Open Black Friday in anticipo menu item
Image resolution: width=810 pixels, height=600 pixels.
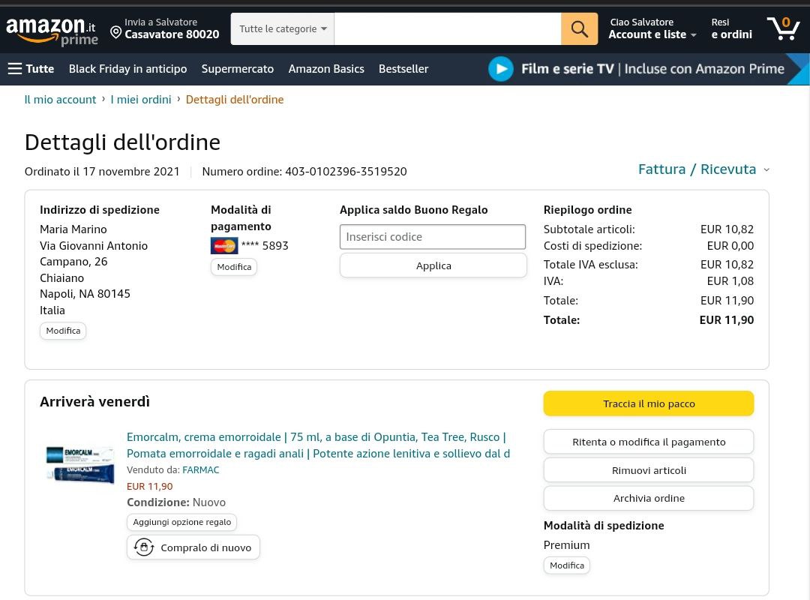pyautogui.click(x=127, y=69)
